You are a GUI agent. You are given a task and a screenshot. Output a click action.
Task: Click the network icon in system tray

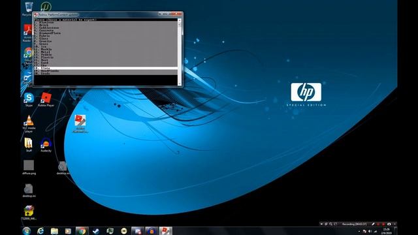pyautogui.click(x=376, y=231)
